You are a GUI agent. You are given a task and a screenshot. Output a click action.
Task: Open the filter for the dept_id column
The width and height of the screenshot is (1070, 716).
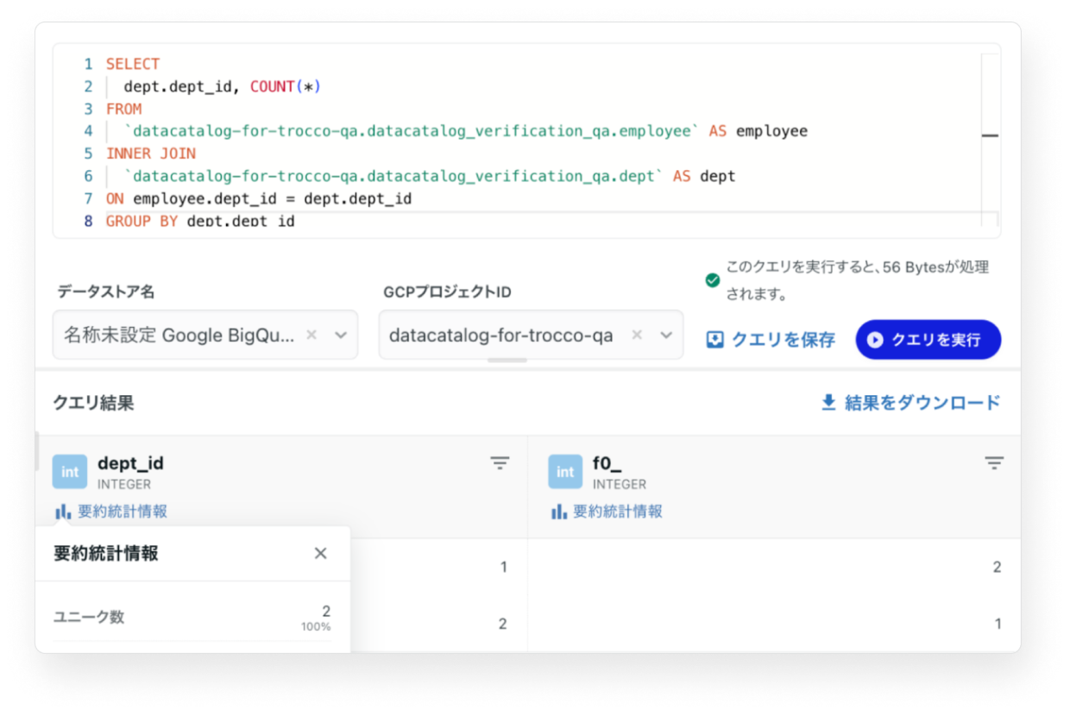(x=500, y=463)
